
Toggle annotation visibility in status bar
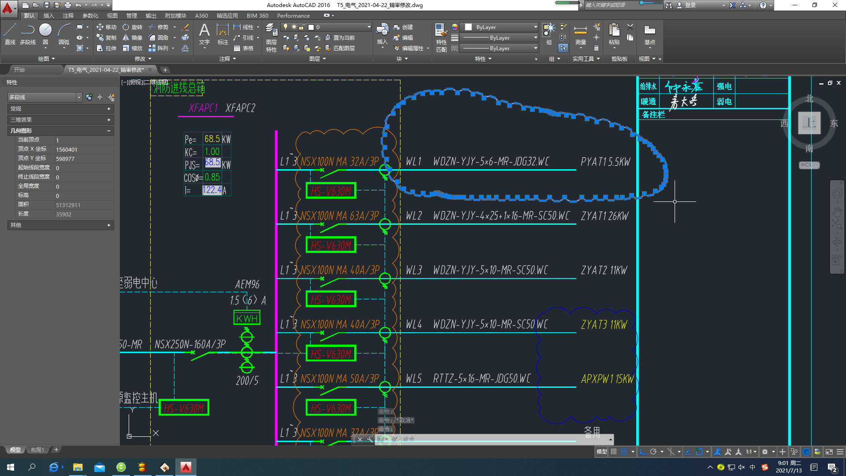pyautogui.click(x=717, y=452)
